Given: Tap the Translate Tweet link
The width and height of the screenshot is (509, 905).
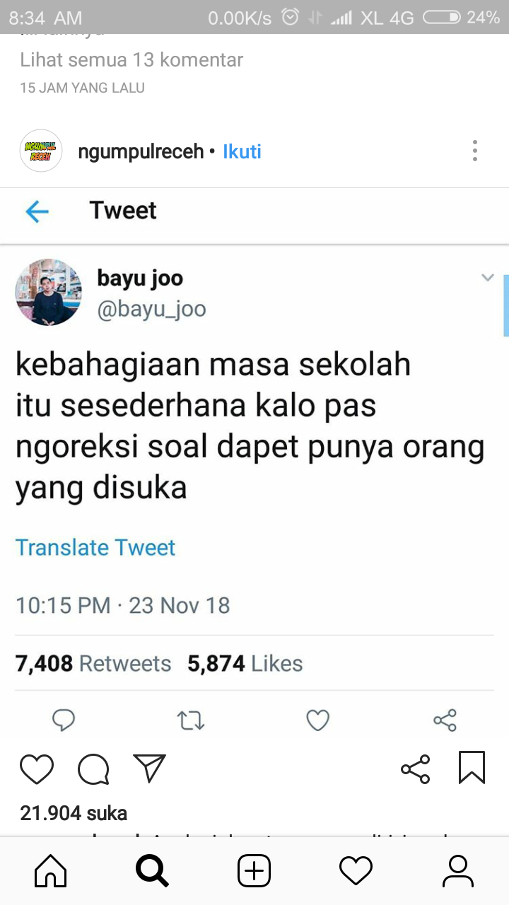Looking at the screenshot, I should point(95,548).
